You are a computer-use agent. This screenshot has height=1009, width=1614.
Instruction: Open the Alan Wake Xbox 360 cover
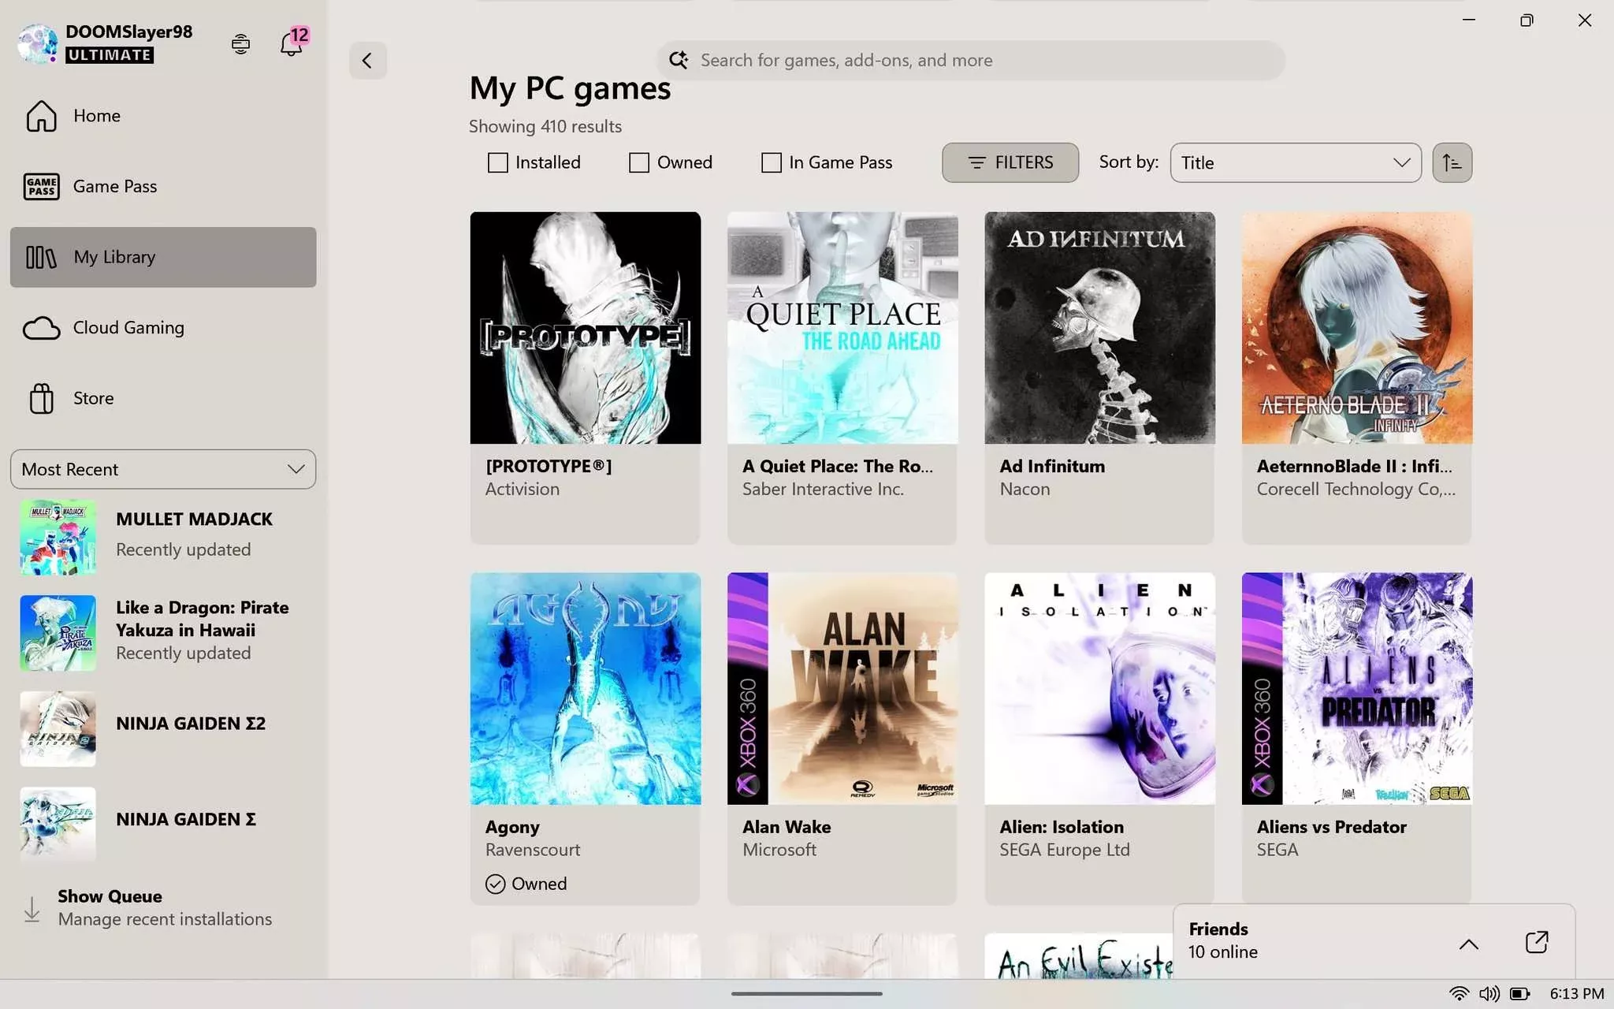842,688
